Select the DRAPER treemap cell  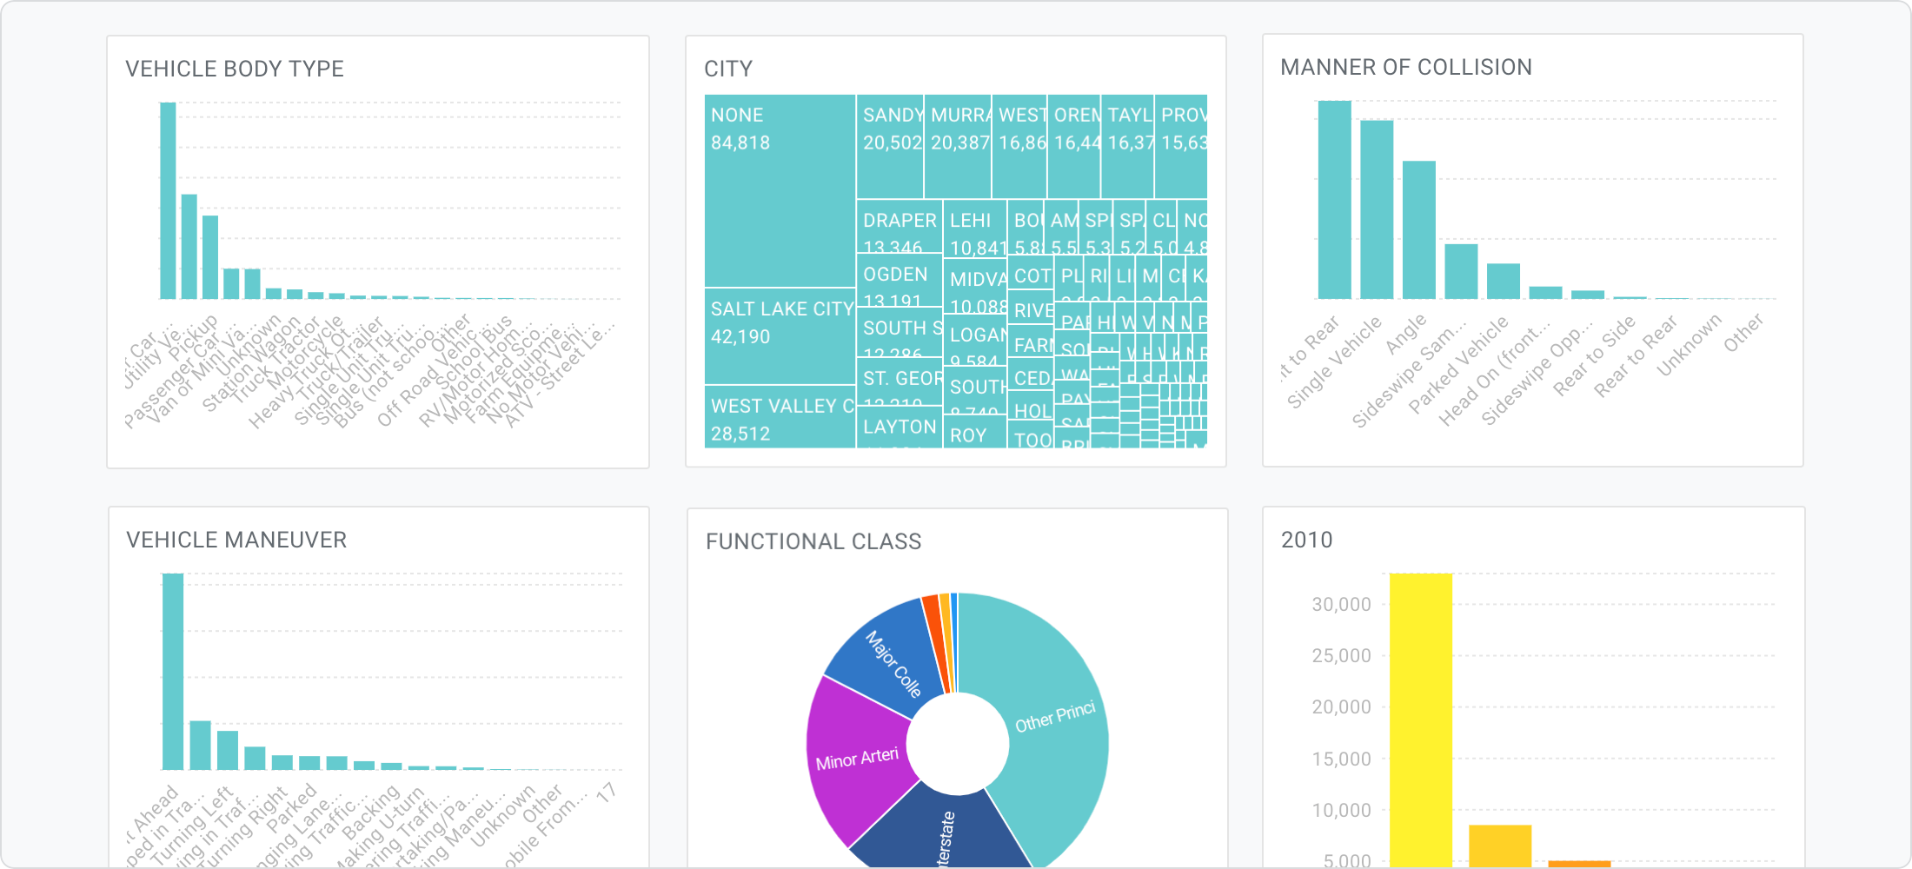[900, 226]
